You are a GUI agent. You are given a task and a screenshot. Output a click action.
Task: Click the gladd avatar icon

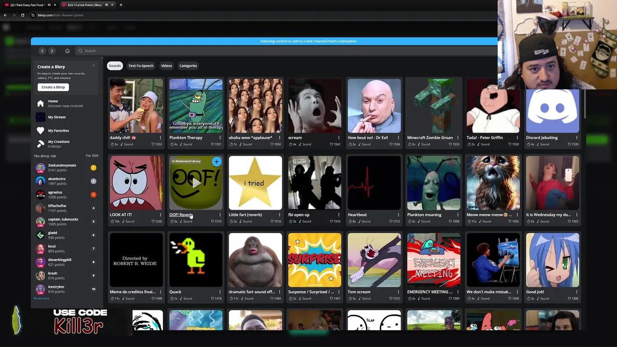40,235
